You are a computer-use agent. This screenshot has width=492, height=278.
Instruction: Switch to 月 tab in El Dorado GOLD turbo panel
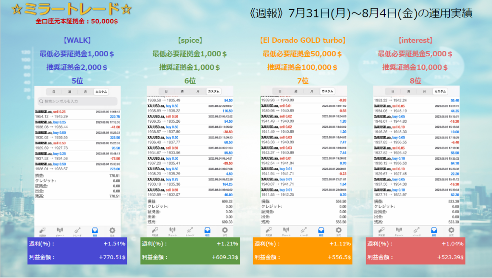[x=311, y=91]
